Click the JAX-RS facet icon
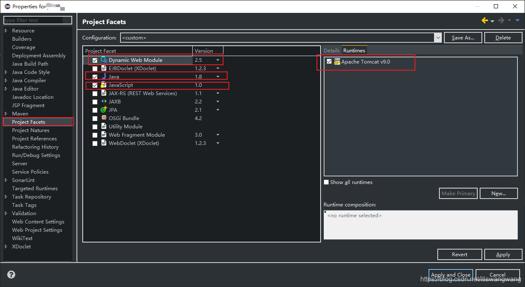 click(x=104, y=93)
